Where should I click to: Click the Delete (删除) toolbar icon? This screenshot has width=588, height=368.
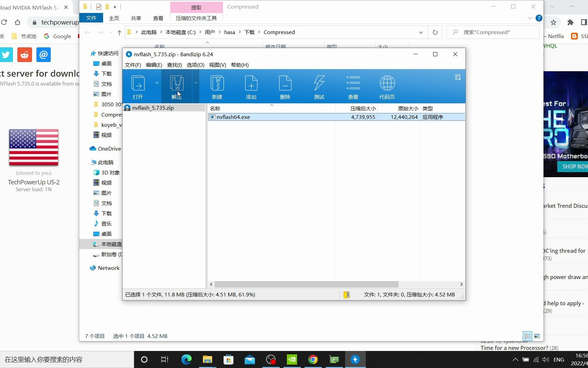click(285, 87)
